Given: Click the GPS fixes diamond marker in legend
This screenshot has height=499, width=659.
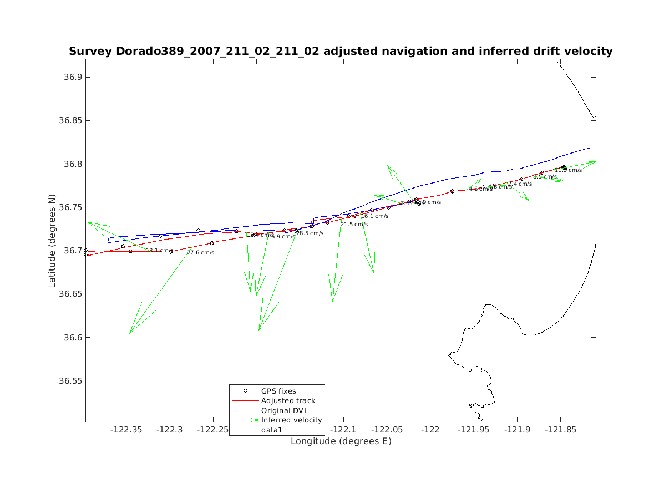Looking at the screenshot, I should 245,391.
